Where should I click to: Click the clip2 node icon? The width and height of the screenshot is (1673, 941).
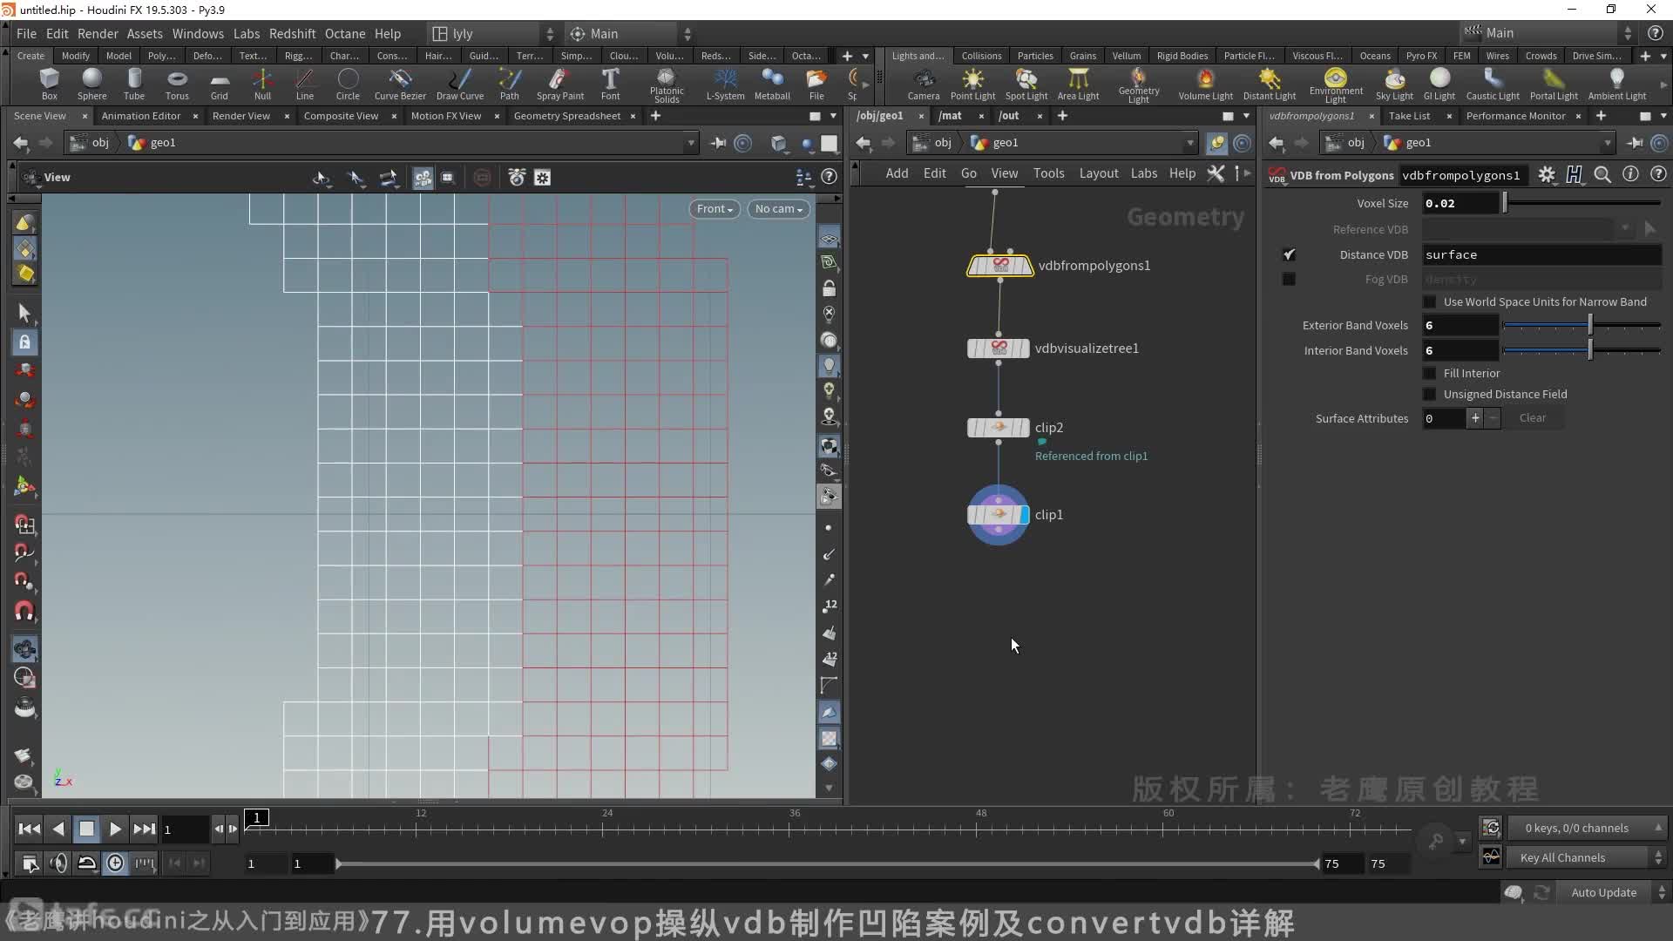pos(999,427)
